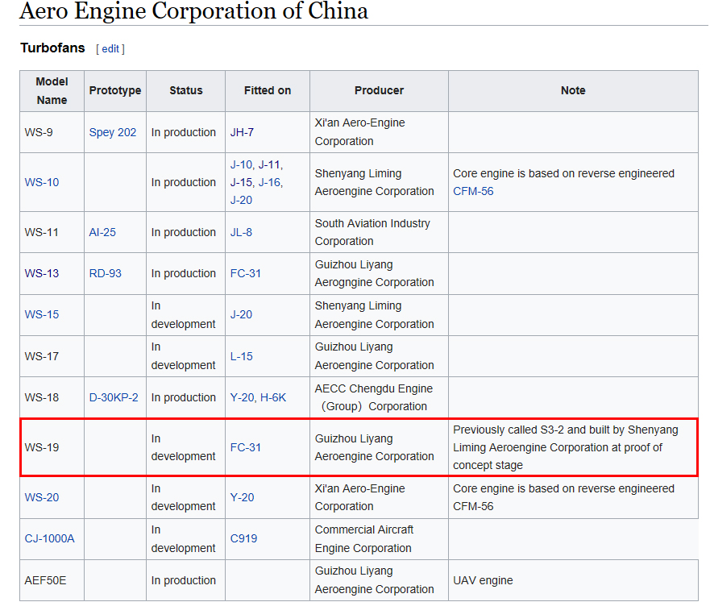Click the Turbofans section heading
The height and width of the screenshot is (602, 710).
pyautogui.click(x=52, y=48)
